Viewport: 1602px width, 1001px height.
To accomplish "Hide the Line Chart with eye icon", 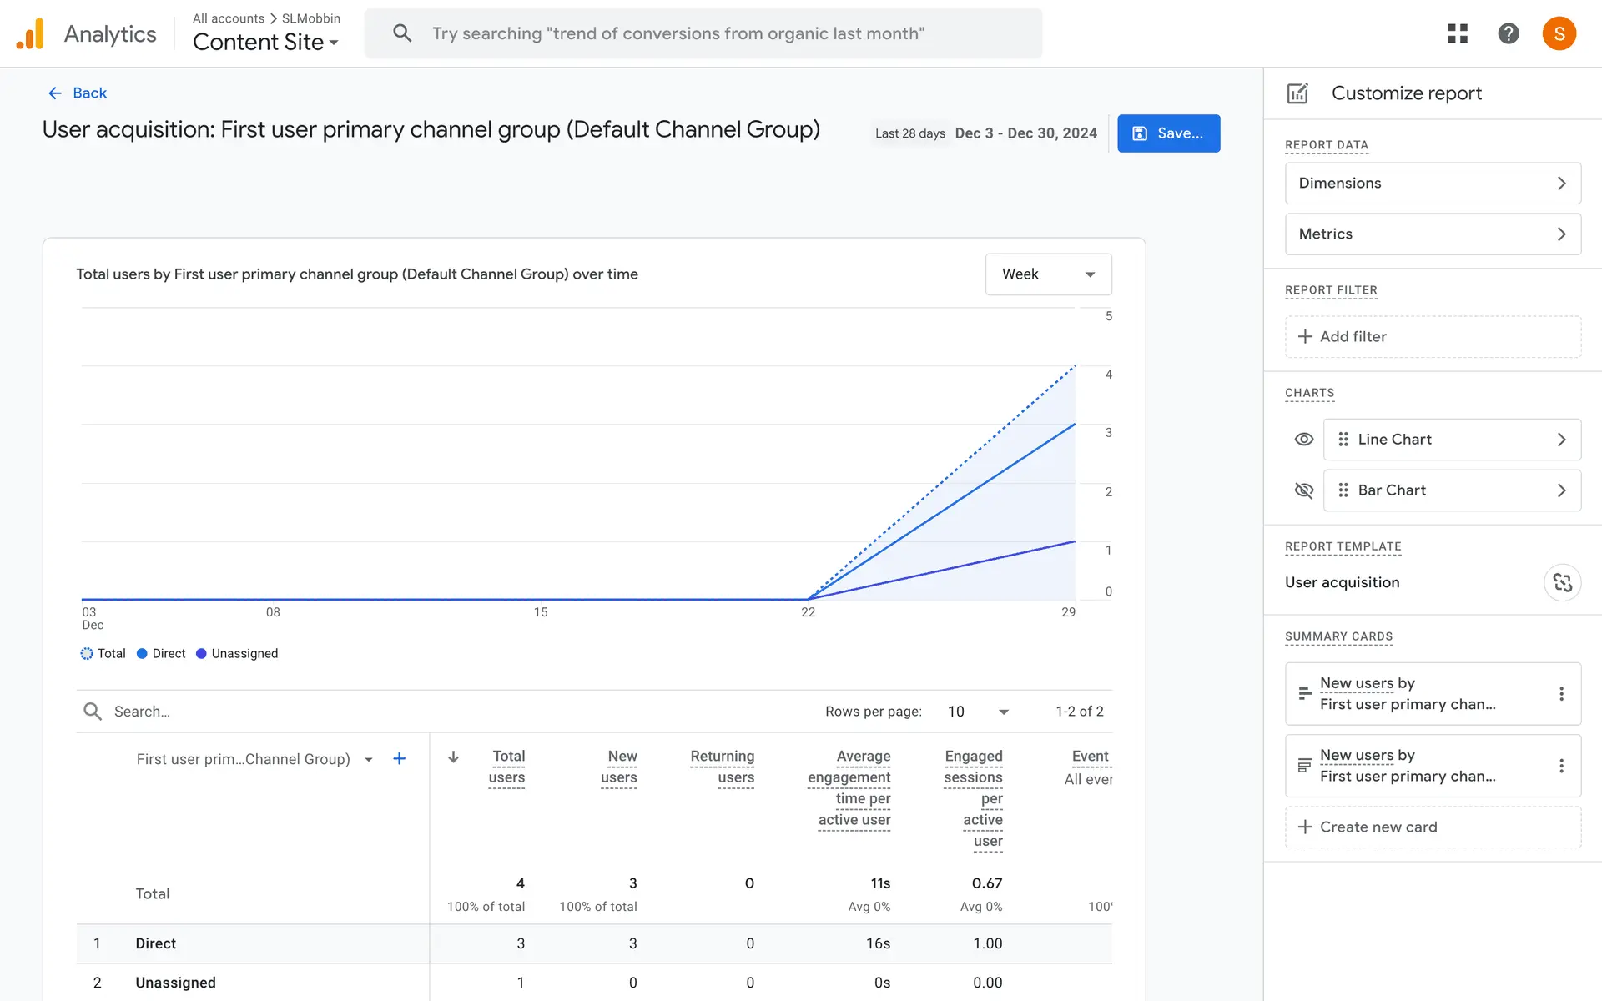I will point(1303,440).
